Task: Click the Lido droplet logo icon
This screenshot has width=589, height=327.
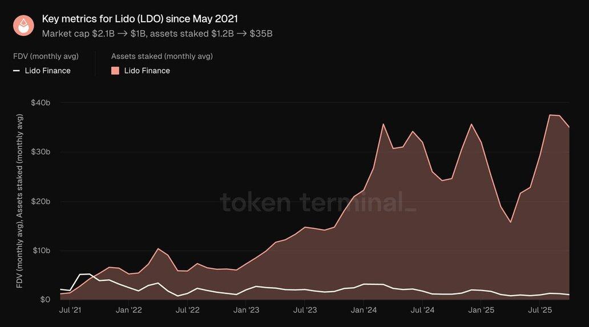Action: (23, 26)
